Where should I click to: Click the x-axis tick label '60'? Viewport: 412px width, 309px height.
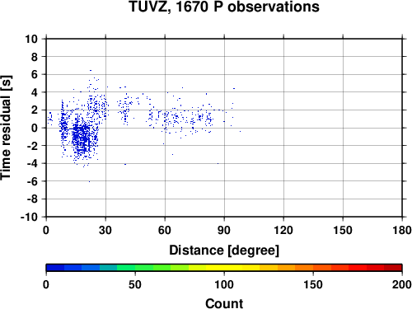[x=165, y=230]
